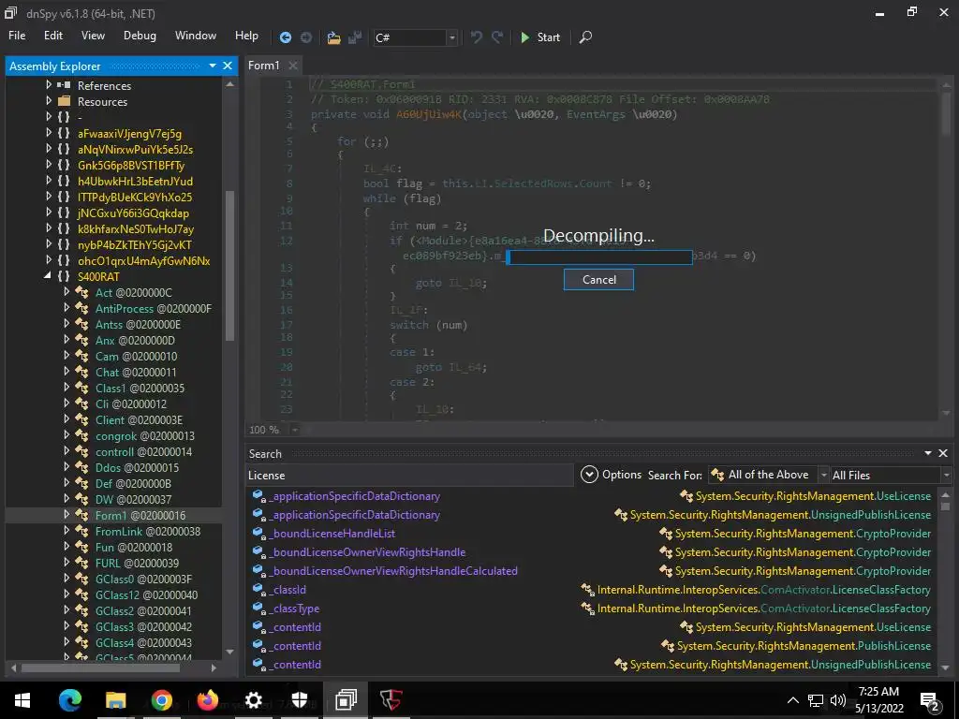Open the Search magnifier icon in toolbar
959x719 pixels.
point(585,37)
